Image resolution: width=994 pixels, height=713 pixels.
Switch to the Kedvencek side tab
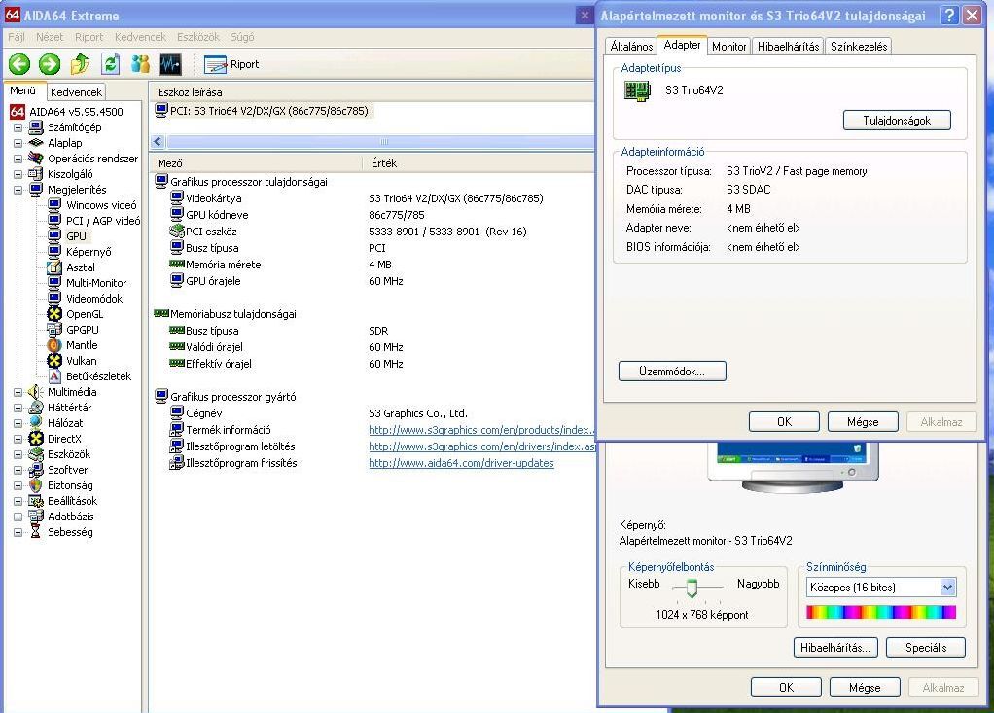click(x=76, y=91)
